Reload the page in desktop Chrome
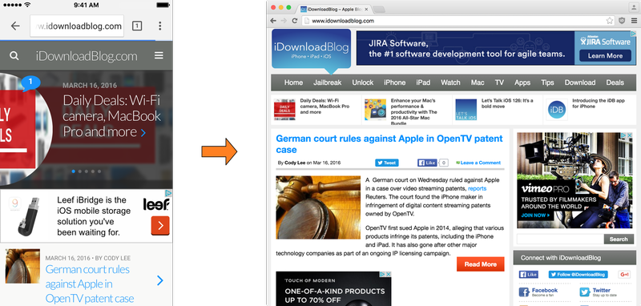 point(294,21)
